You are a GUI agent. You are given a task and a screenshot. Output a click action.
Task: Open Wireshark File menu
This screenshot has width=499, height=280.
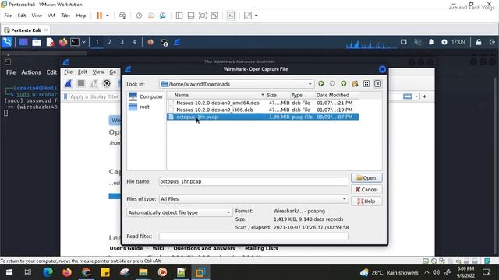coord(69,72)
